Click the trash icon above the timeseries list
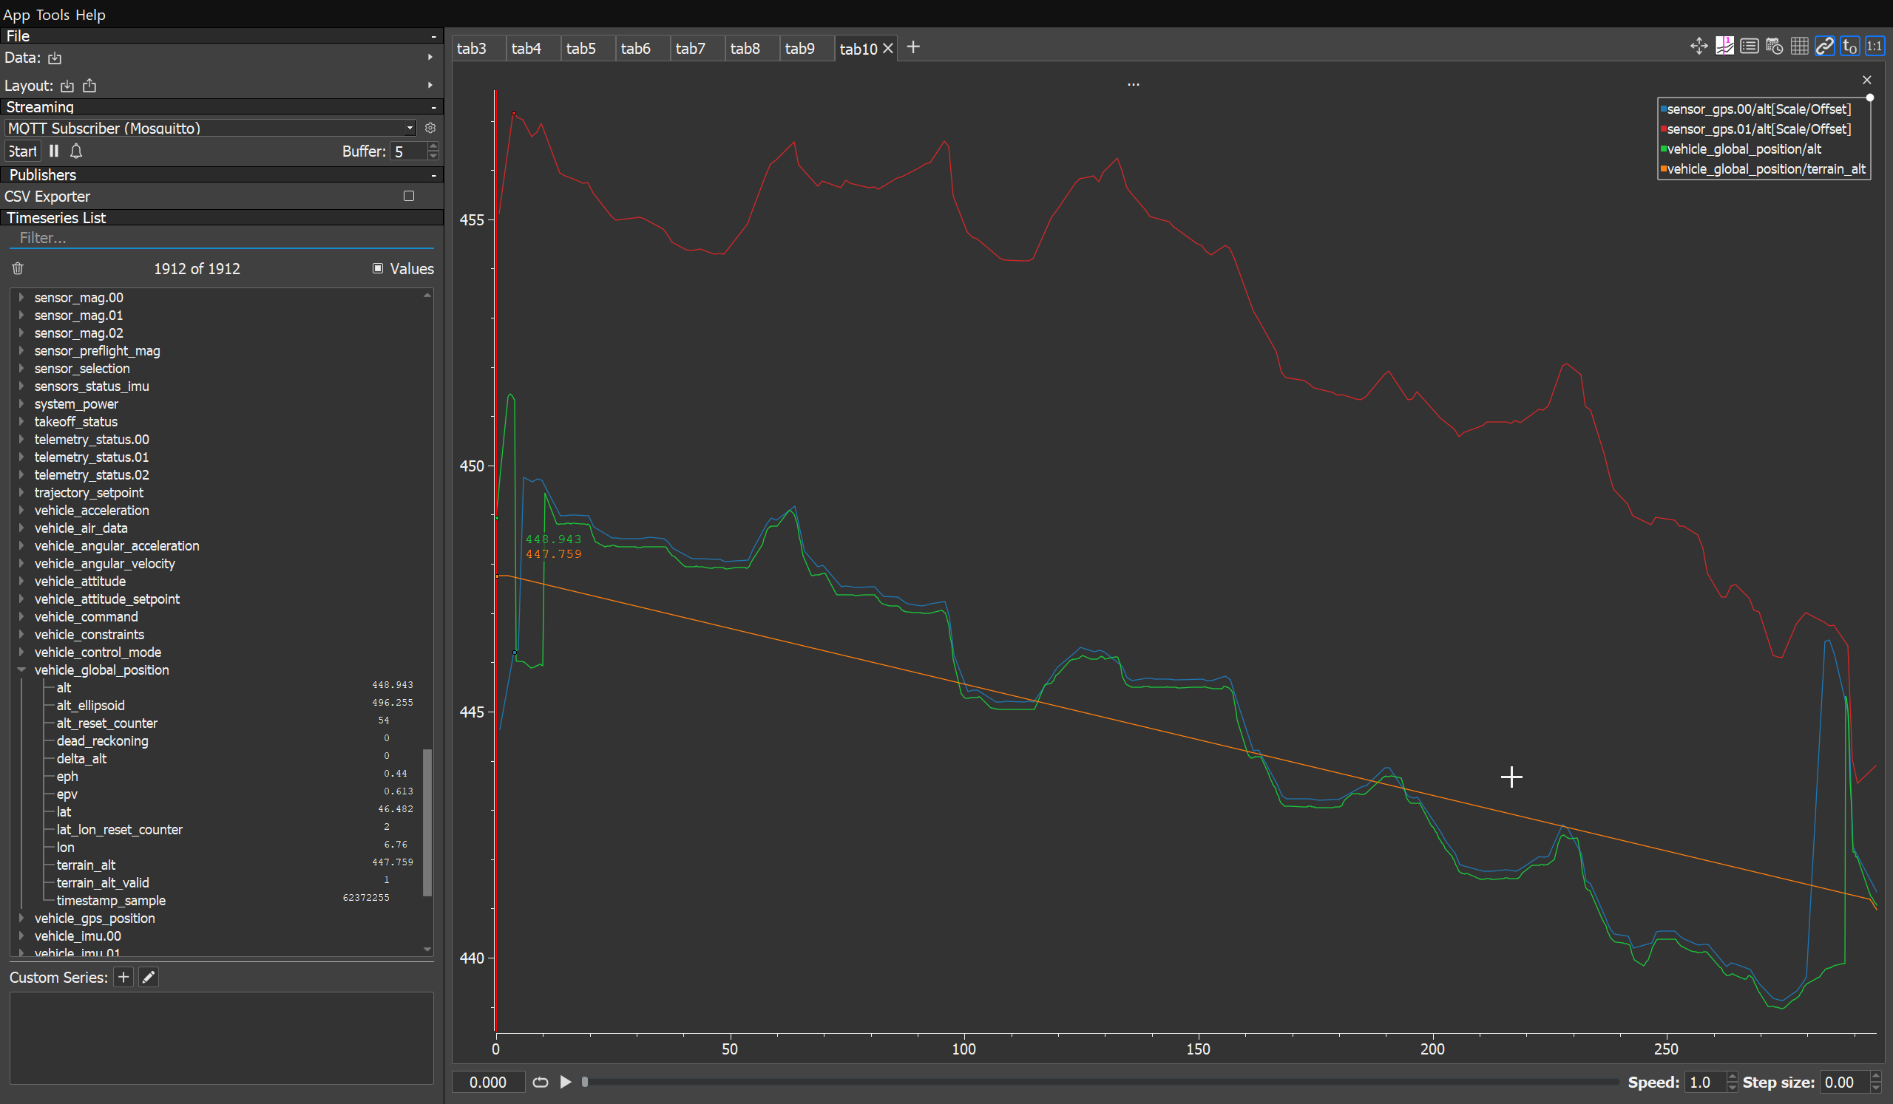 pyautogui.click(x=16, y=268)
